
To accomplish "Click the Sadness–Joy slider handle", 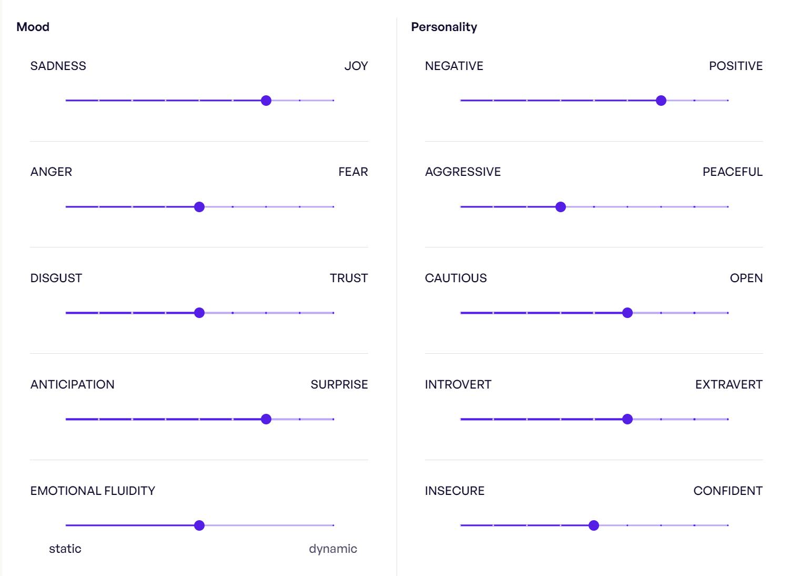I will pyautogui.click(x=266, y=100).
